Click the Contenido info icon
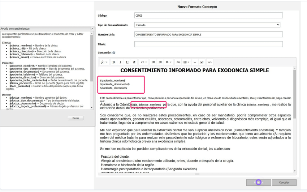Image resolution: width=307 pixels, height=192 pixels. tap(114, 53)
